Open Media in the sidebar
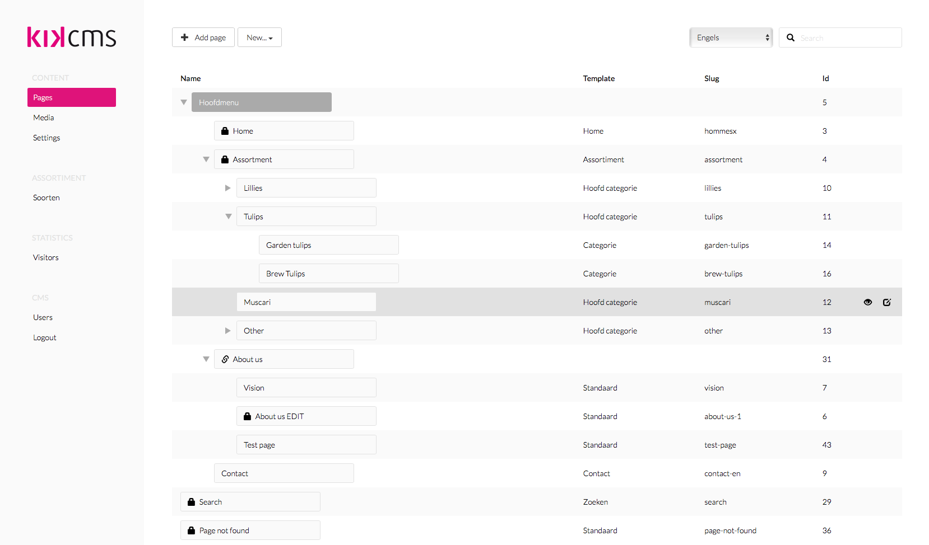Image resolution: width=929 pixels, height=545 pixels. [44, 118]
